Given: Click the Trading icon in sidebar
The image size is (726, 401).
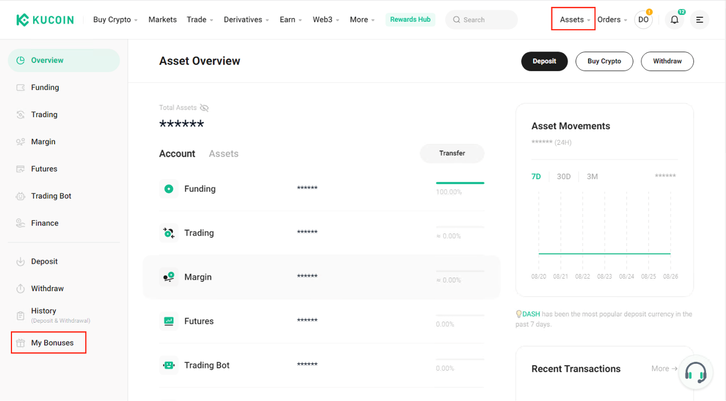Looking at the screenshot, I should pos(21,114).
